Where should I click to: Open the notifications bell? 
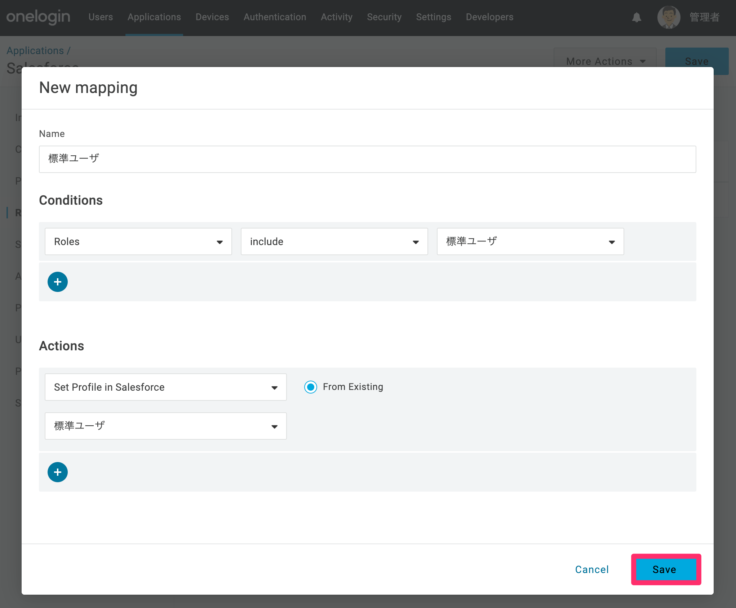[x=637, y=17]
